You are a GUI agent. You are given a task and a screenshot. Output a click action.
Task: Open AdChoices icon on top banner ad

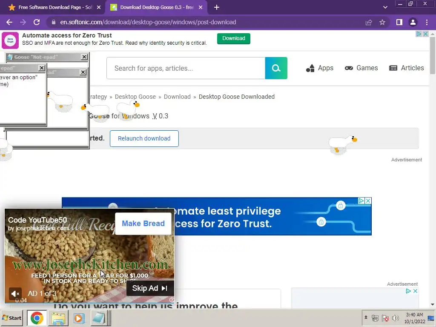[419, 34]
